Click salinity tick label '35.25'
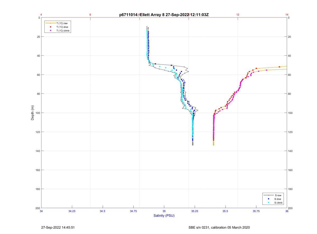 tap(195, 211)
